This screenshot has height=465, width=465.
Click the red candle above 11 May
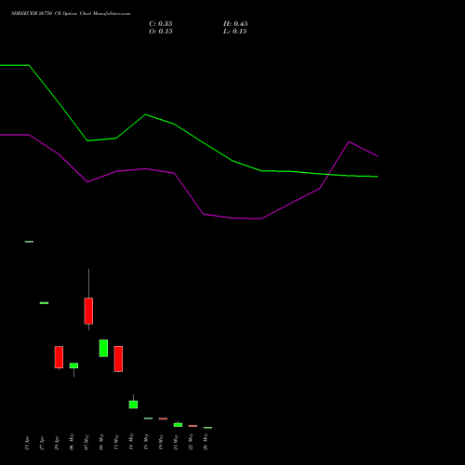(118, 359)
